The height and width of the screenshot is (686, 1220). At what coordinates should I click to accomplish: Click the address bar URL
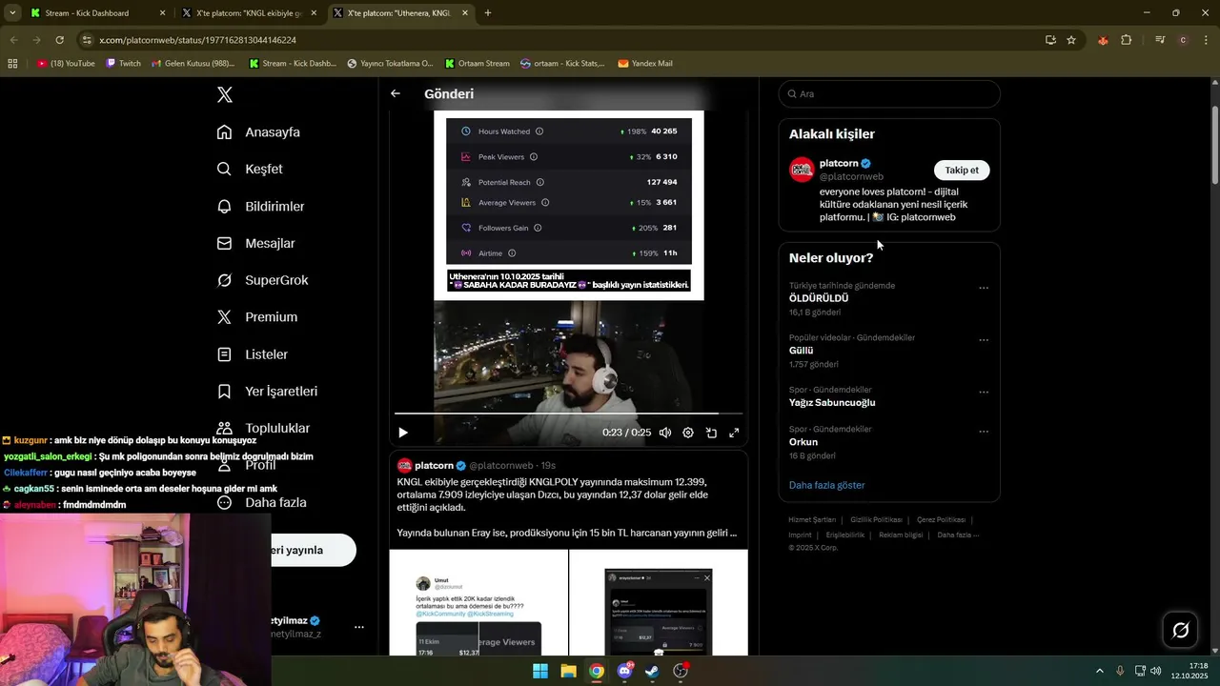click(198, 40)
